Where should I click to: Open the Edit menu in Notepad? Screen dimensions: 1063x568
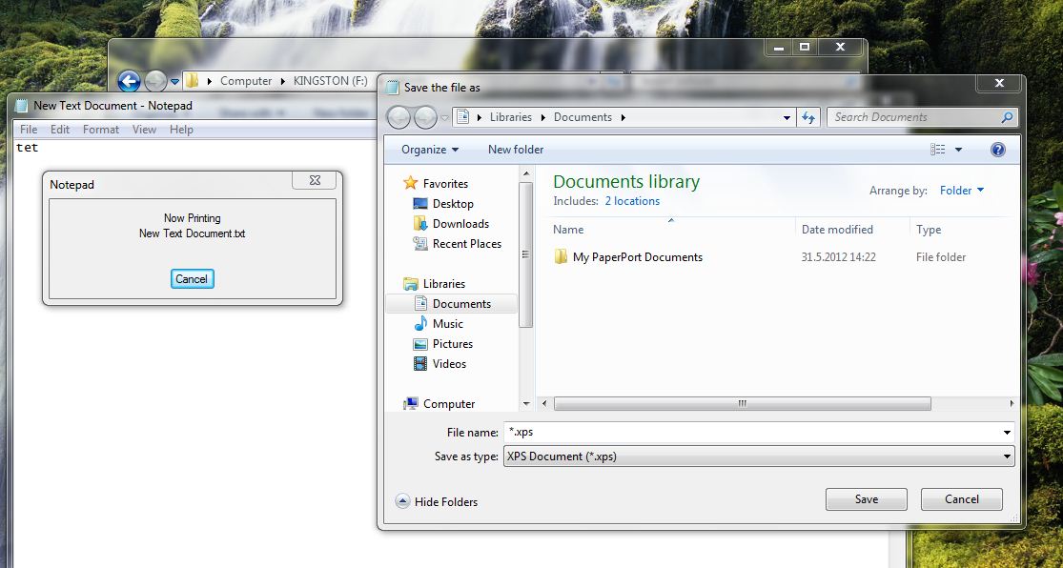click(x=60, y=130)
